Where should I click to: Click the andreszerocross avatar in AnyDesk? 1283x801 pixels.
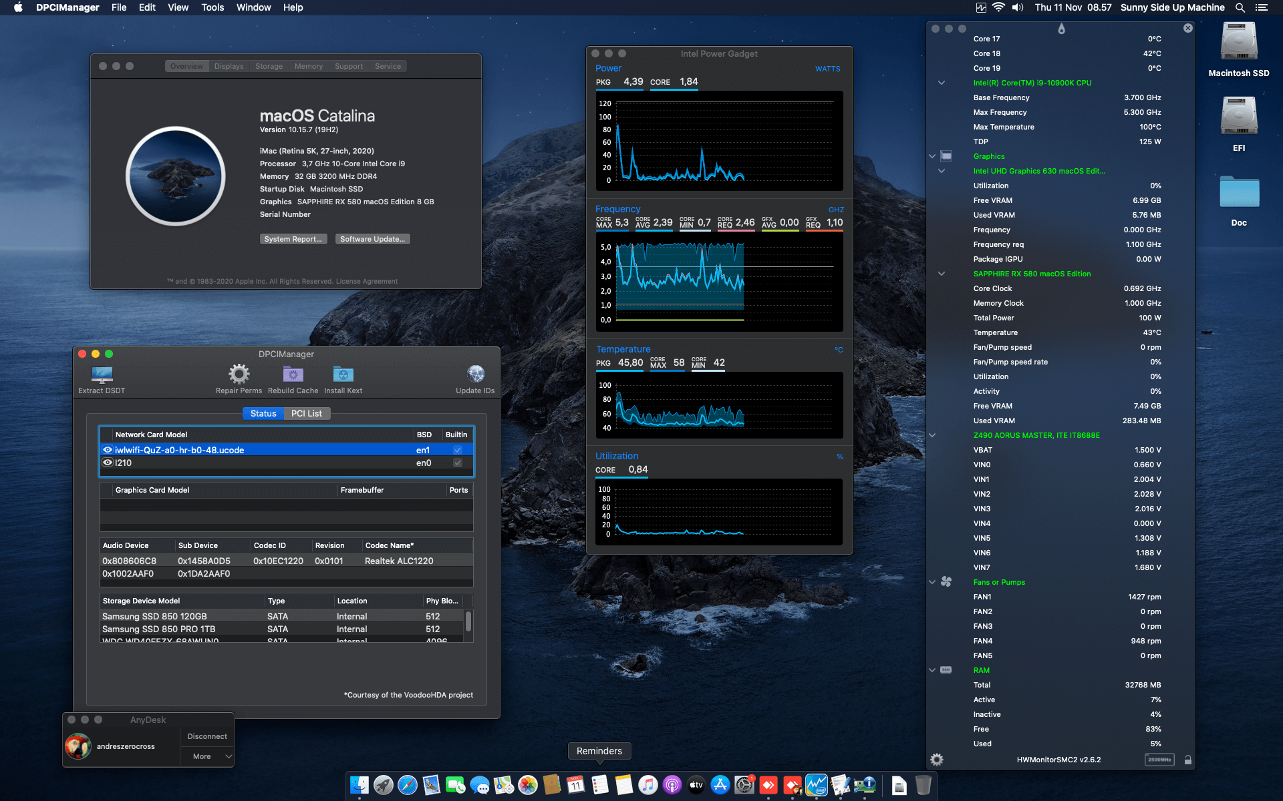click(78, 746)
